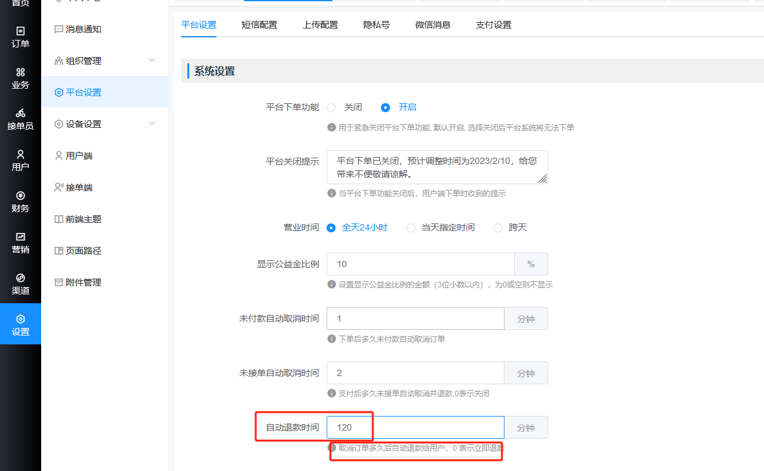Click the 附件管理 archive icon

pos(59,282)
